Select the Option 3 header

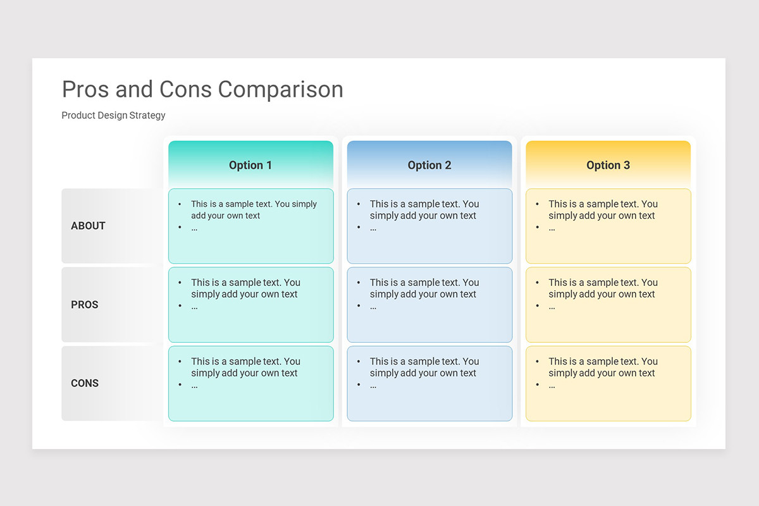coord(608,165)
